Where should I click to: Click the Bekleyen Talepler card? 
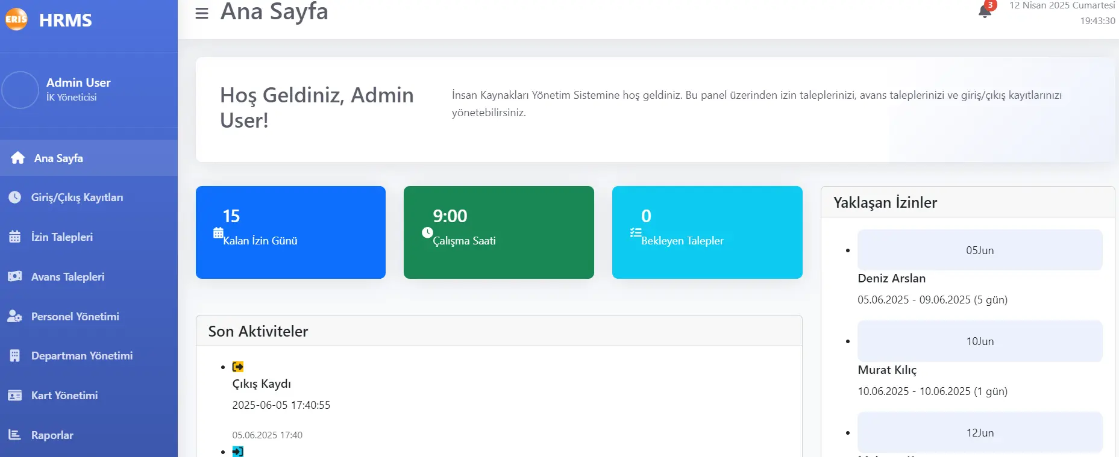[x=706, y=232]
